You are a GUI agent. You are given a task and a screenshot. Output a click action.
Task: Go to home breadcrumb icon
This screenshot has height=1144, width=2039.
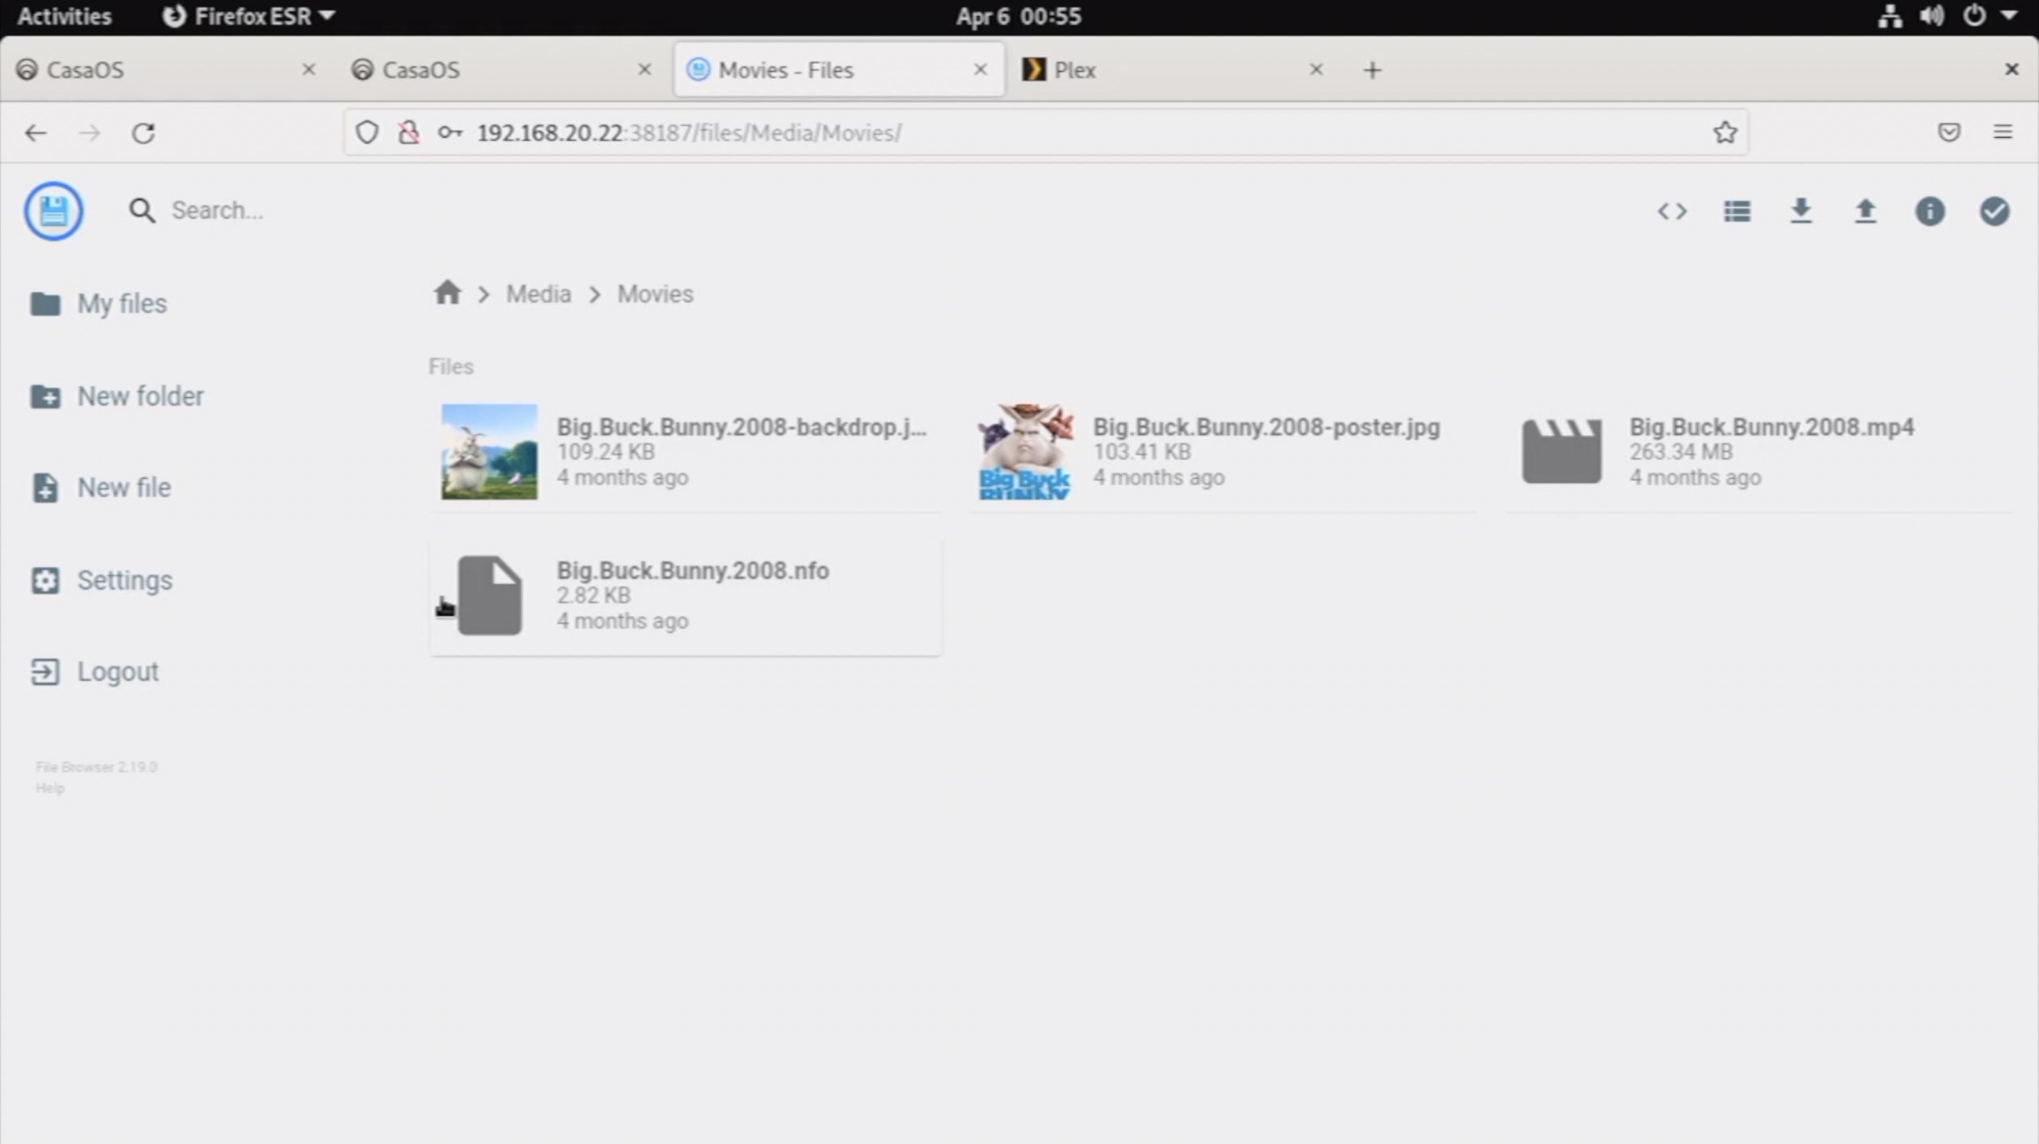(x=448, y=293)
